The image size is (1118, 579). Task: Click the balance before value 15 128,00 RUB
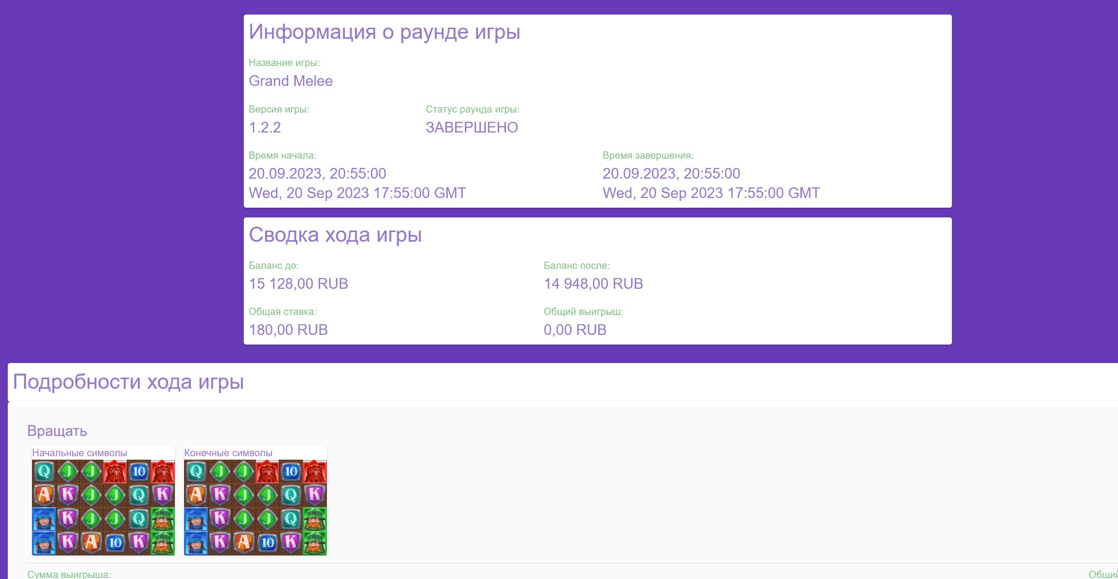[x=298, y=284]
